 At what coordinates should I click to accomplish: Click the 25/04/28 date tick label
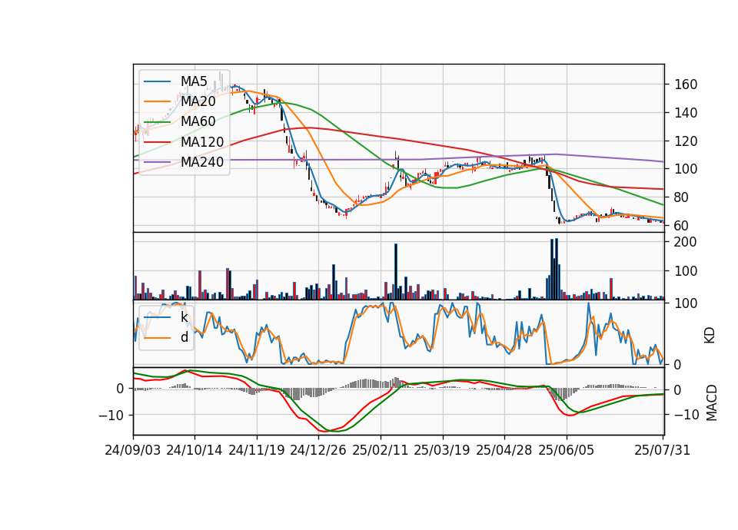504,450
